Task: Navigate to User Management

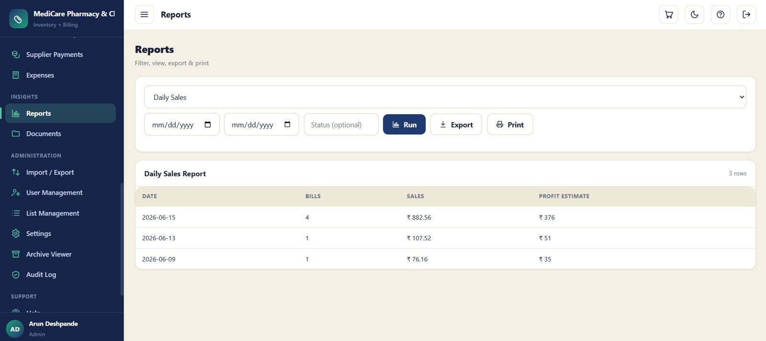Action: click(60, 192)
